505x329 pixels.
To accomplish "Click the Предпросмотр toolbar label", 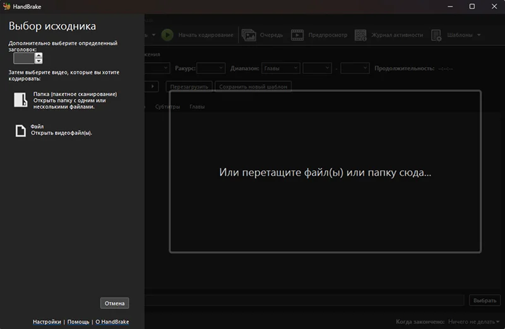I will [328, 35].
